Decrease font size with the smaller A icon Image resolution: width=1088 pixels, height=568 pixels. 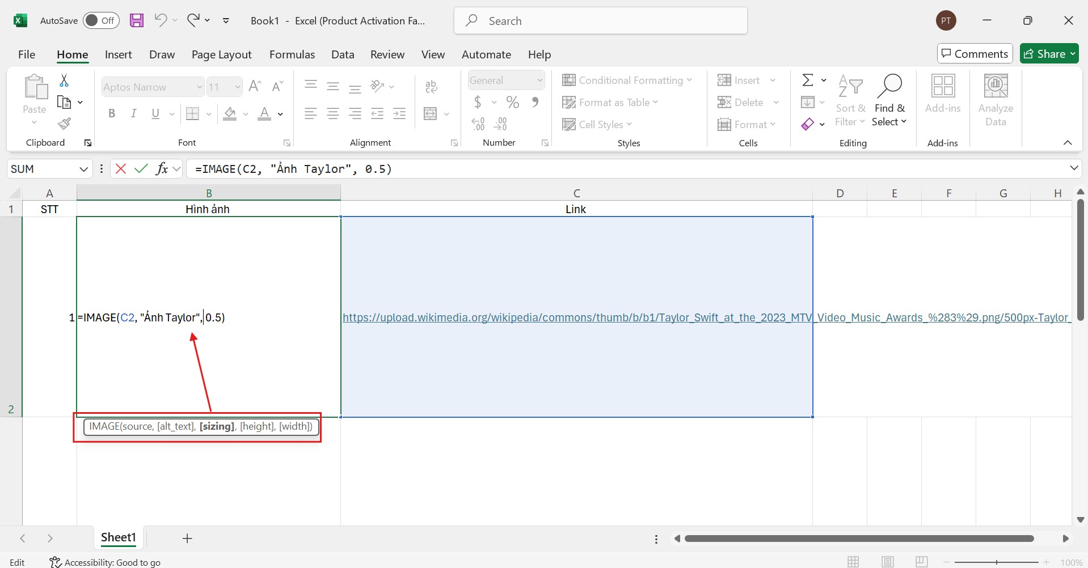277,86
